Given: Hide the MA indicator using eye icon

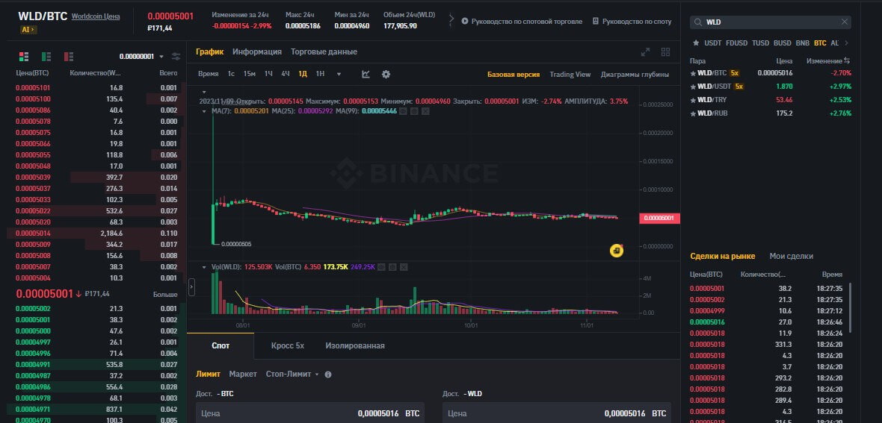Looking at the screenshot, I should point(403,111).
